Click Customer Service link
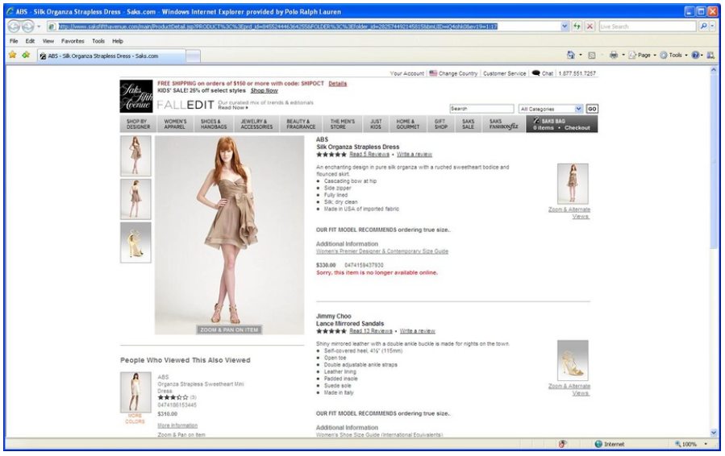Image resolution: width=725 pixels, height=456 pixels. point(505,73)
